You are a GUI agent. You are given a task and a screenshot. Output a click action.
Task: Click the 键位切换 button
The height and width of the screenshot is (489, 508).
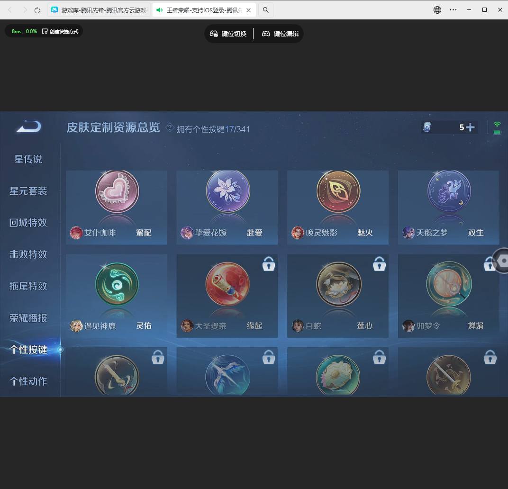tap(228, 34)
